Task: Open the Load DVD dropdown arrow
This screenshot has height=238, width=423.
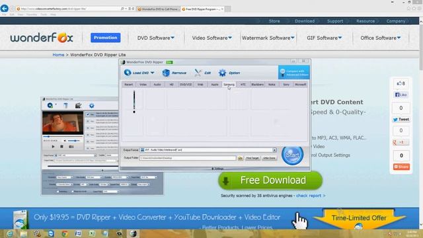Action: point(153,73)
